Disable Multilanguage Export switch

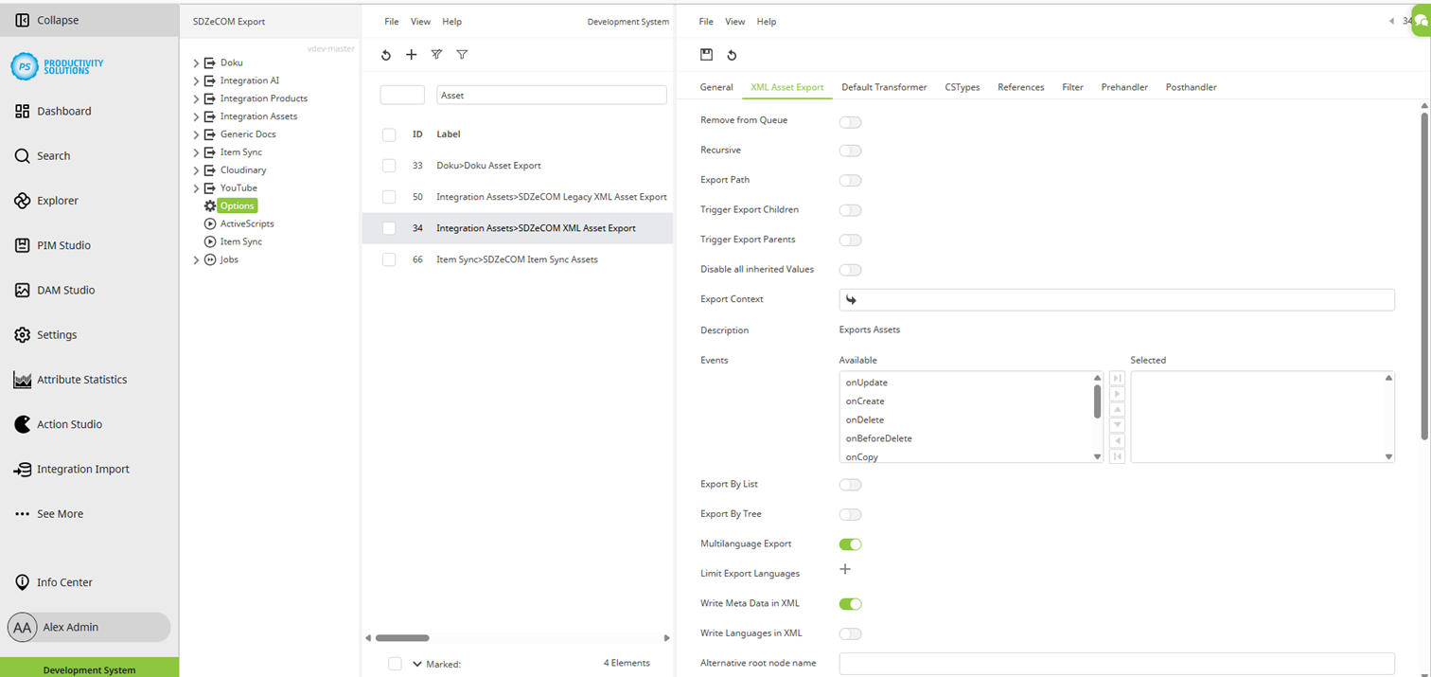pyautogui.click(x=850, y=544)
